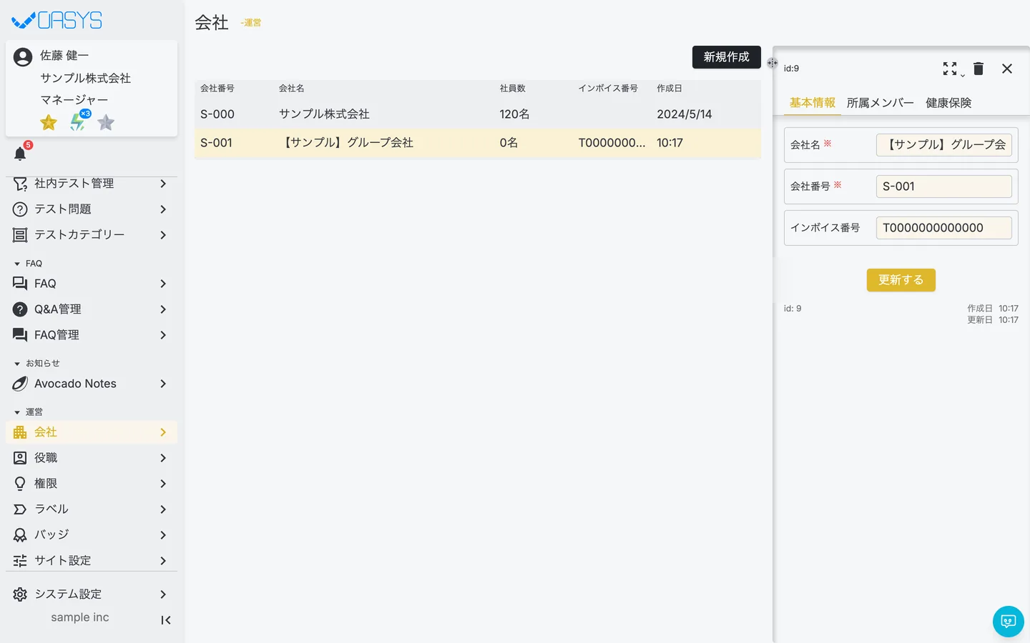Viewport: 1030px width, 643px height.
Task: Switch to 健康保険 tab
Action: click(x=948, y=103)
